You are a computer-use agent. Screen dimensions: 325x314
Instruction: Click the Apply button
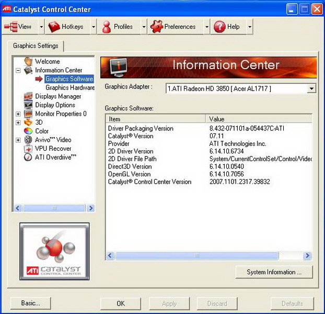click(169, 304)
